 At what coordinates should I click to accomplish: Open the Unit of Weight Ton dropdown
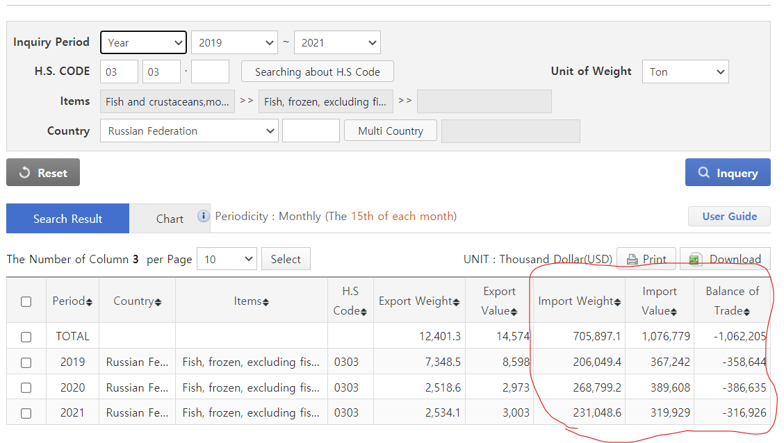pyautogui.click(x=685, y=72)
